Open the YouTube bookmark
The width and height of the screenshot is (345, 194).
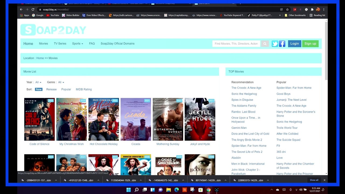(53, 15)
